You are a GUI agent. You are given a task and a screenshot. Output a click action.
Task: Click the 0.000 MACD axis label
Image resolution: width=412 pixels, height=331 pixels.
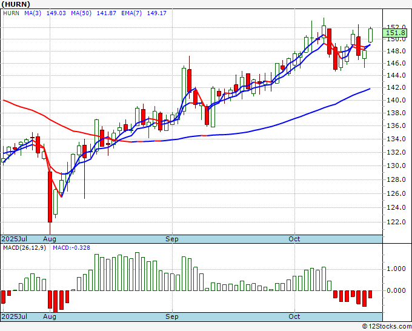(396, 290)
